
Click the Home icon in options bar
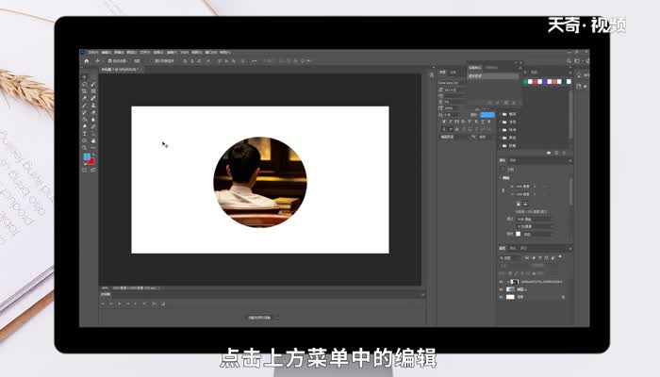(x=86, y=60)
